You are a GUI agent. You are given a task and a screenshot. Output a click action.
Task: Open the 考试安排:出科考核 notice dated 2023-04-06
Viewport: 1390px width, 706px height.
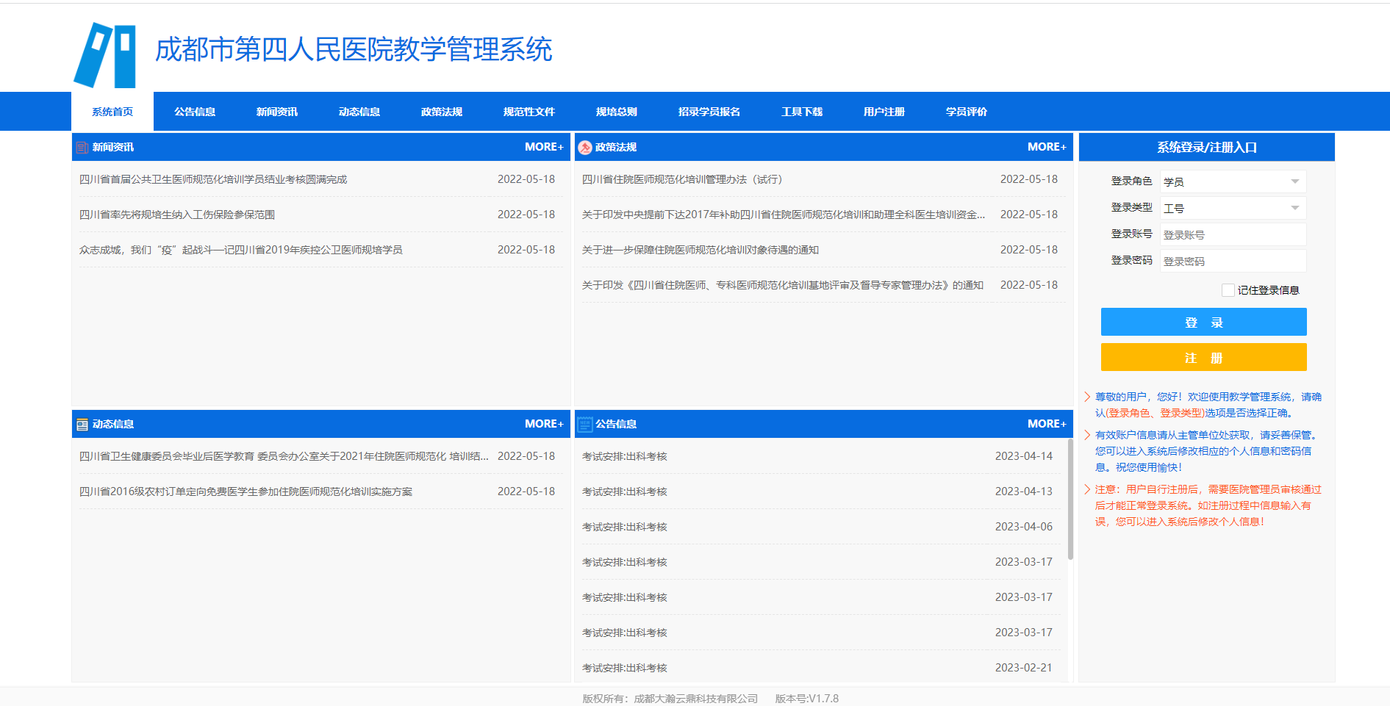(x=625, y=527)
